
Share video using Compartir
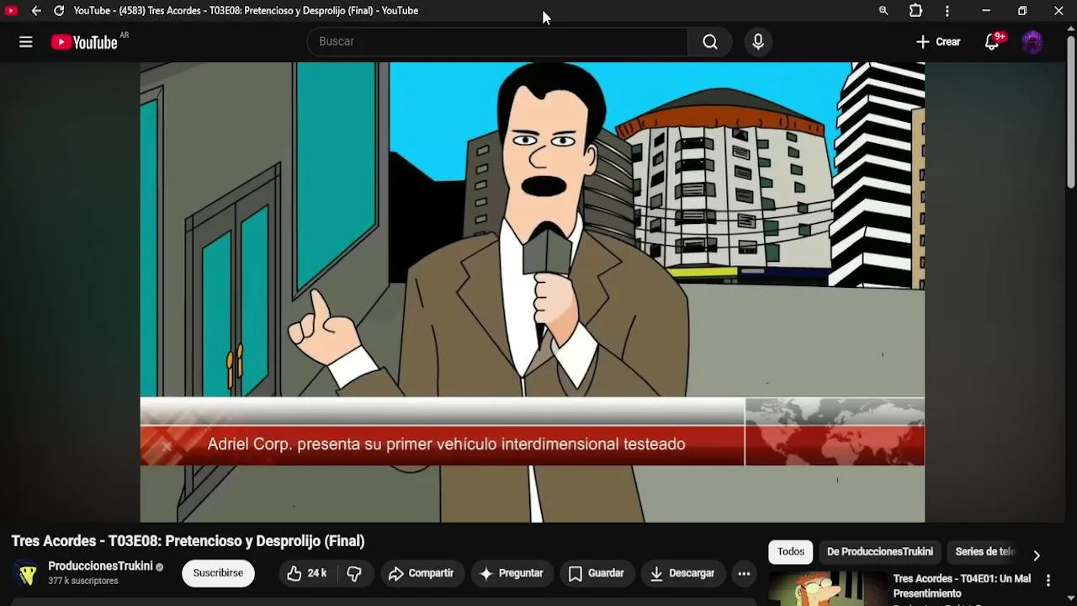(421, 573)
